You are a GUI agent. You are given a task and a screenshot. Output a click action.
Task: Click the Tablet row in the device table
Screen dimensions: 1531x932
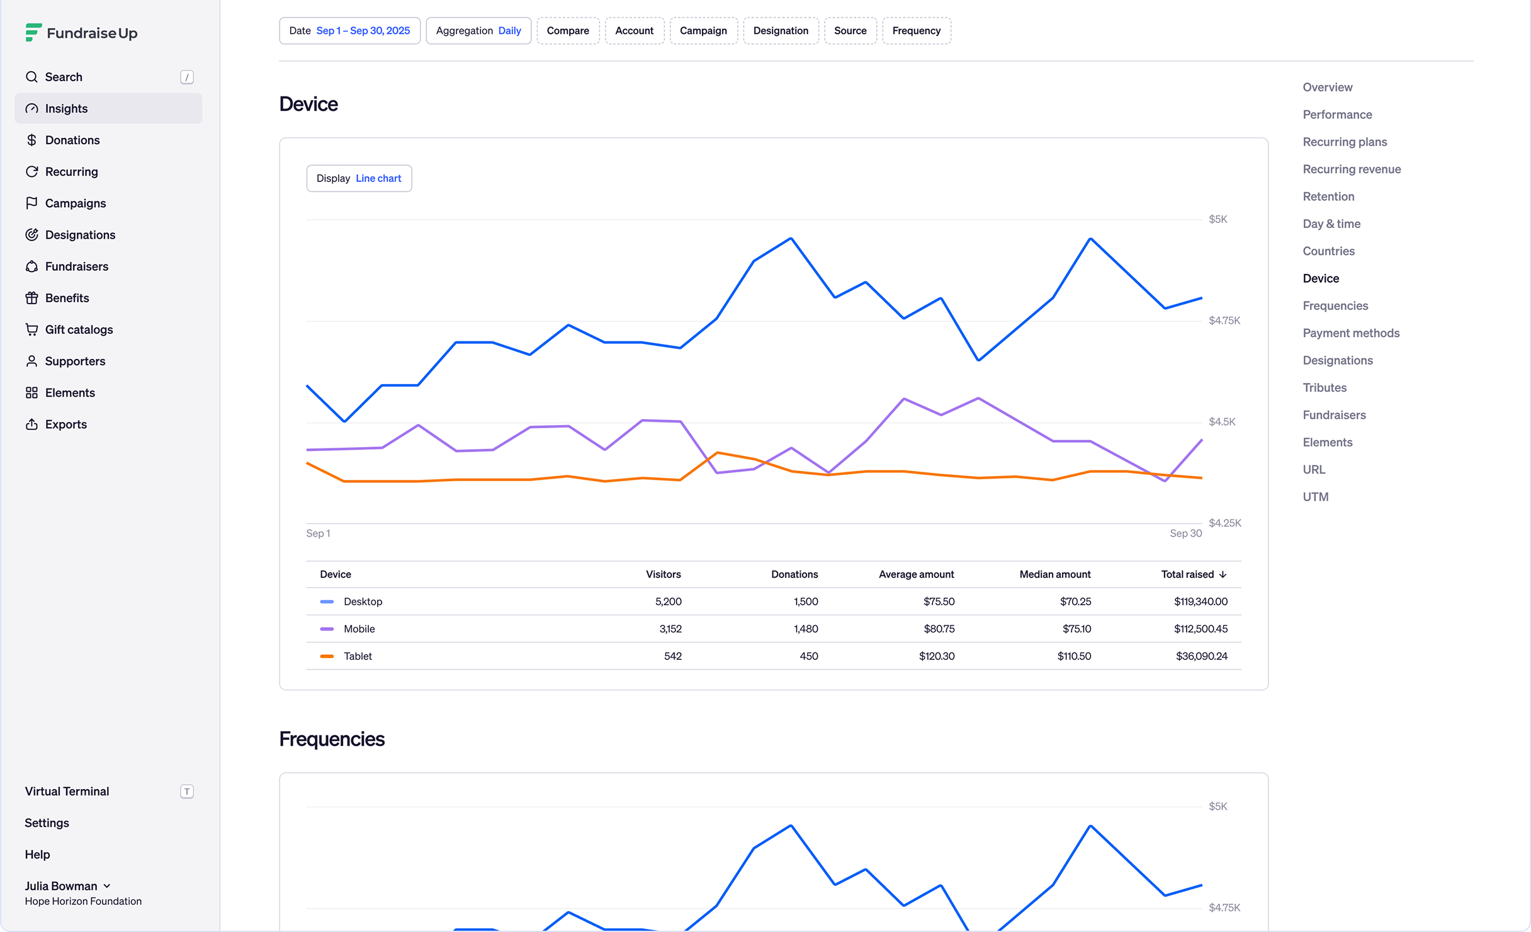[x=774, y=656]
